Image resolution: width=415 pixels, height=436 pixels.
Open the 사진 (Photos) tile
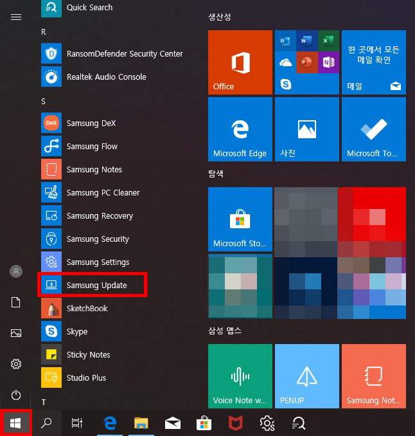pyautogui.click(x=307, y=129)
